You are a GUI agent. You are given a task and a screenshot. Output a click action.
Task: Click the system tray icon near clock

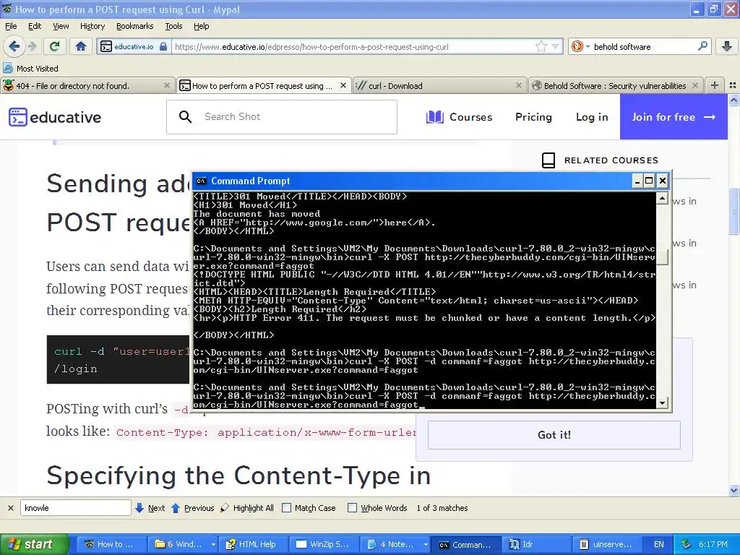pos(687,544)
